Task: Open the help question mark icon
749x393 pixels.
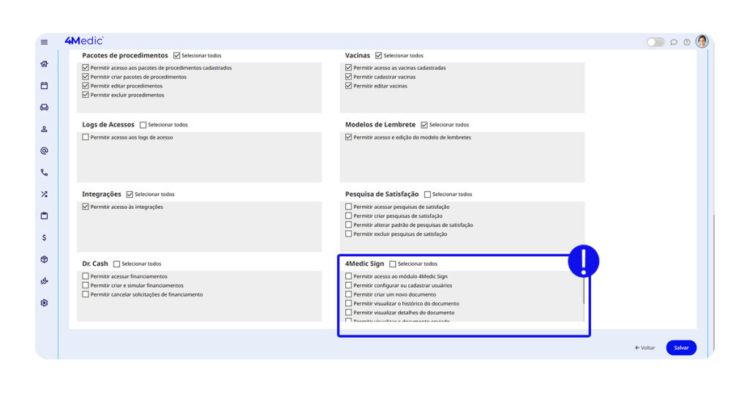Action: pyautogui.click(x=686, y=42)
